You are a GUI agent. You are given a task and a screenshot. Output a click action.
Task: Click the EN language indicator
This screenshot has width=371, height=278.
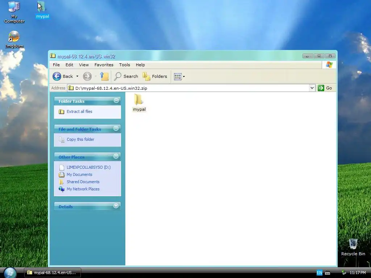click(x=319, y=273)
